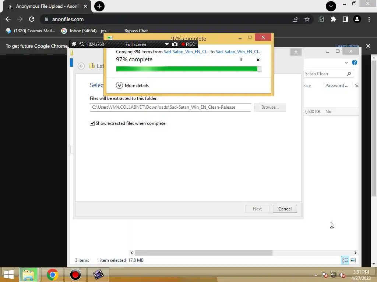Click the extraction folder path field
Screen dimensions: 377x282
[170, 107]
